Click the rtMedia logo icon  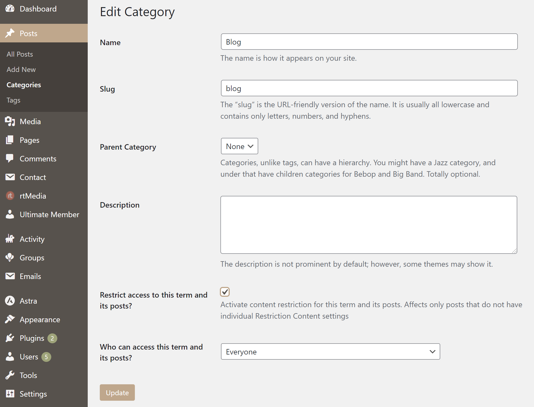click(x=10, y=196)
